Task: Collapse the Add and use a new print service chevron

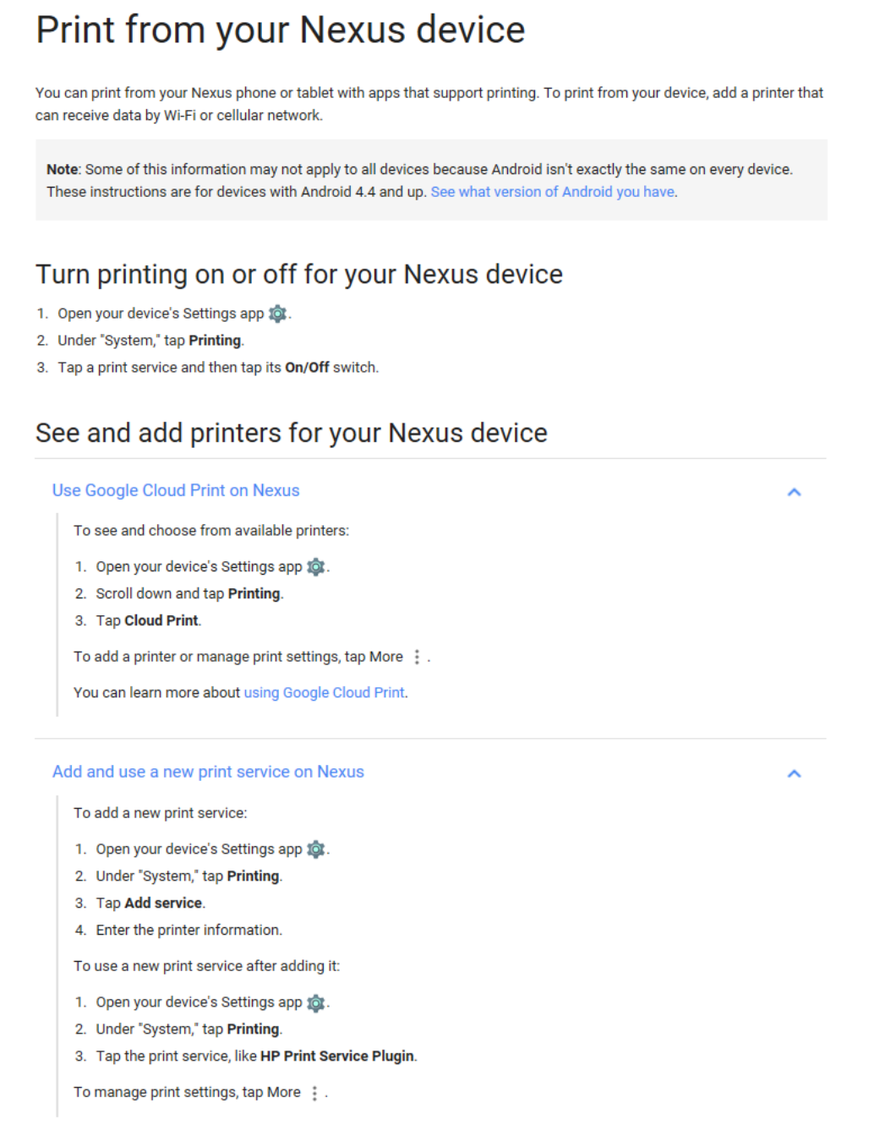Action: (x=794, y=773)
